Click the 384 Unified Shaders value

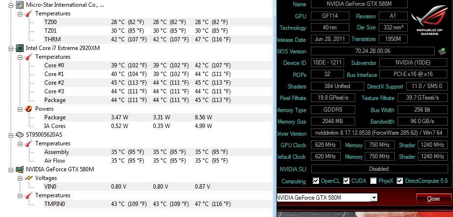click(337, 86)
